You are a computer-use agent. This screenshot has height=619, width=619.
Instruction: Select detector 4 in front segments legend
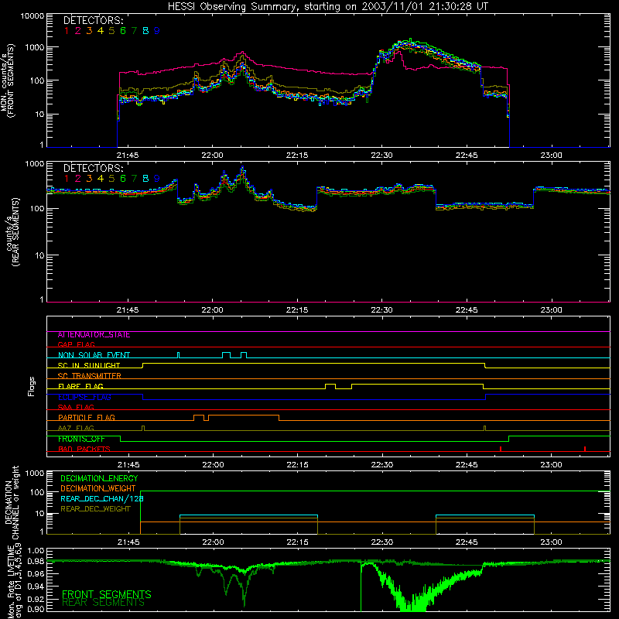(x=101, y=31)
